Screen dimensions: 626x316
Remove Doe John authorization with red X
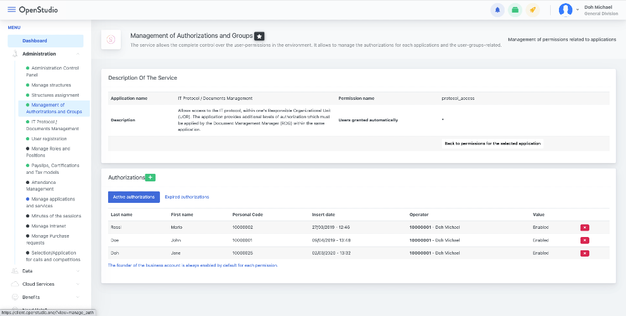584,240
